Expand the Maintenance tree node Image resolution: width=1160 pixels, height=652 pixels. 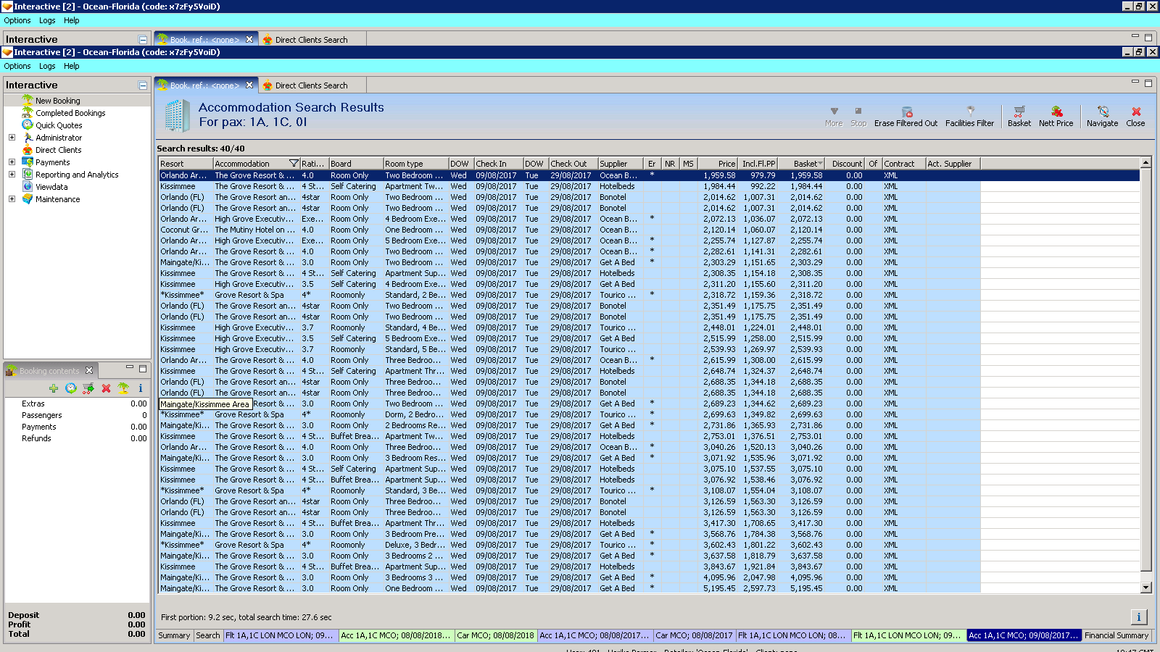coord(12,199)
